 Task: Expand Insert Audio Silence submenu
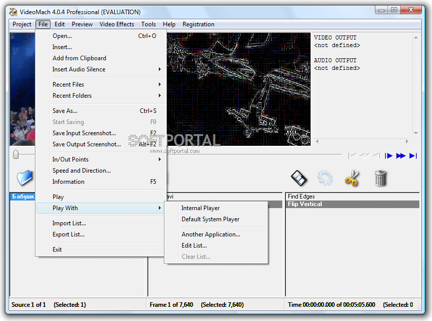(101, 69)
